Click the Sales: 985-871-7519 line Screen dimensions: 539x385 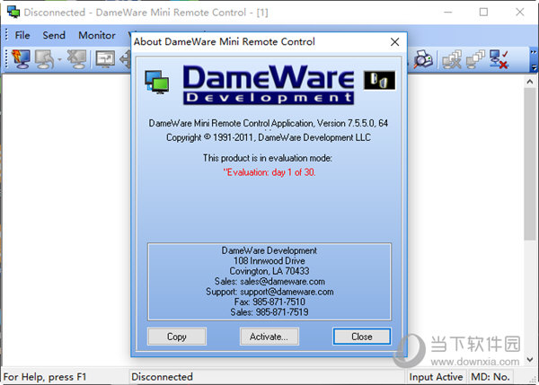269,312
